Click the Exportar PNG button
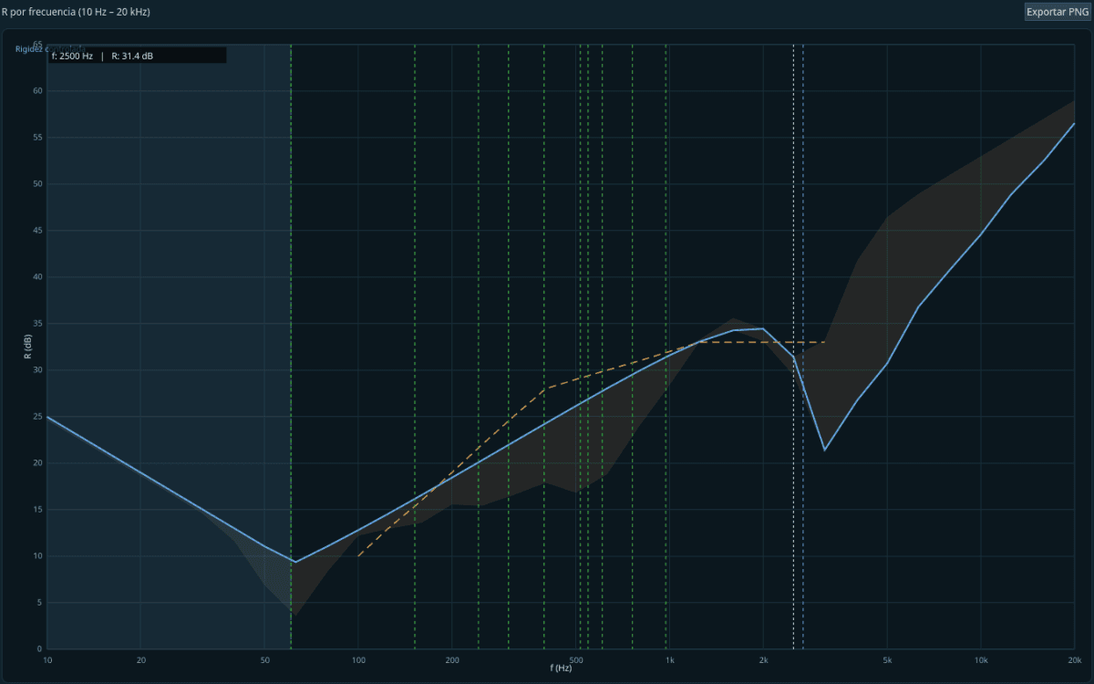Viewport: 1094px width, 684px height. [x=1057, y=12]
